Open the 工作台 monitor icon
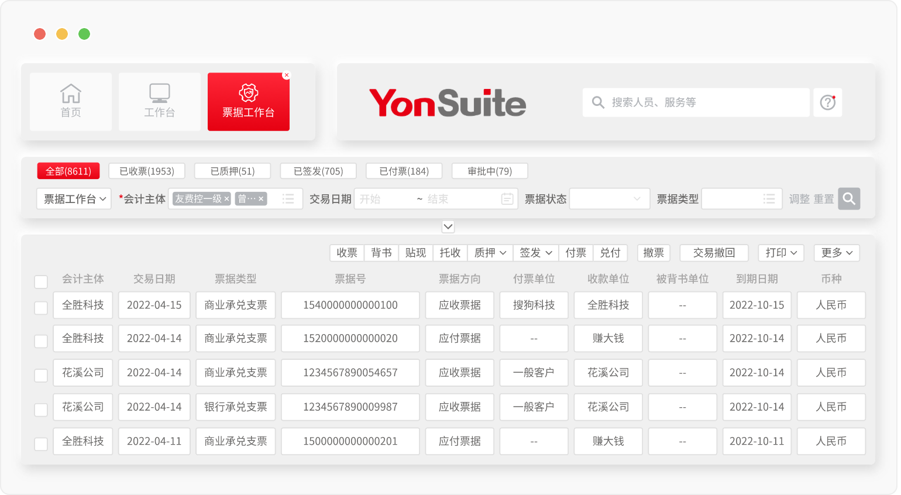This screenshot has height=495, width=901. (159, 94)
